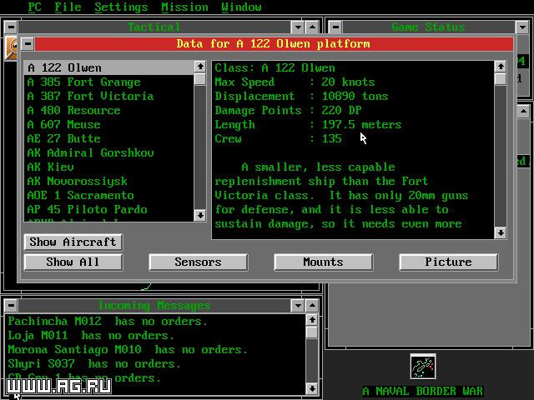Screen dimensions: 534x400
Task: Click the Morona Santiago M010 message
Action: (x=128, y=350)
